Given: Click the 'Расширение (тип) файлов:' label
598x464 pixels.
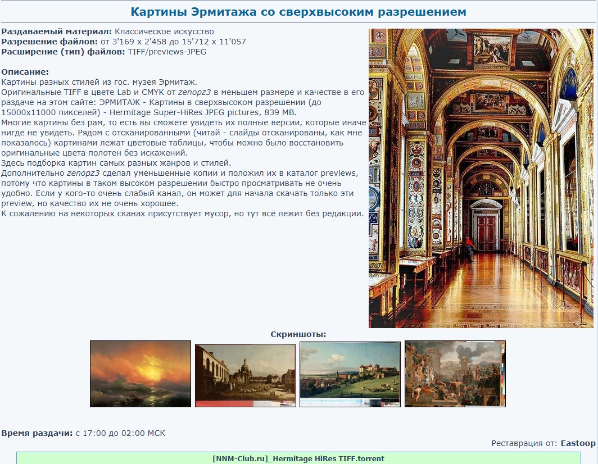Looking at the screenshot, I should click(x=63, y=52).
